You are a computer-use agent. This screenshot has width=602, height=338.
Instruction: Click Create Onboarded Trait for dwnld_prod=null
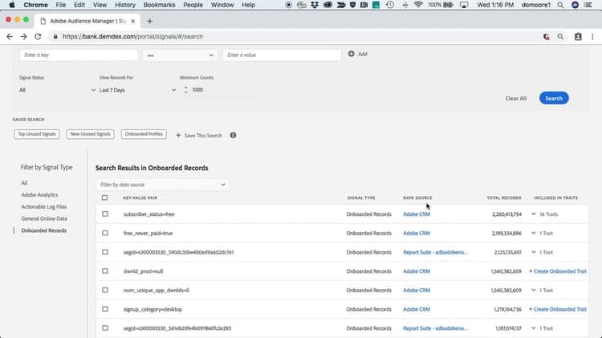(558, 271)
